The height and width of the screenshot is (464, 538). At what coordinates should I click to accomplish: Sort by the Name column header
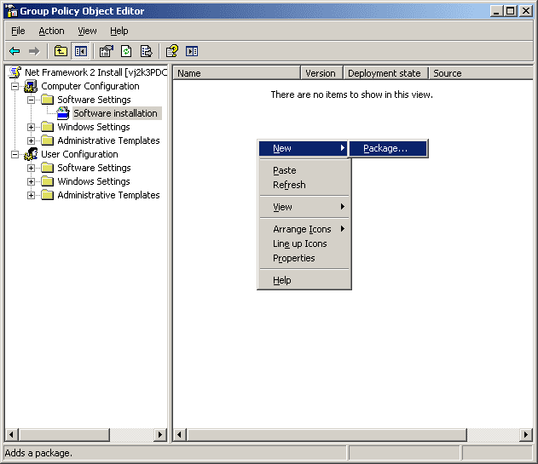[x=237, y=73]
